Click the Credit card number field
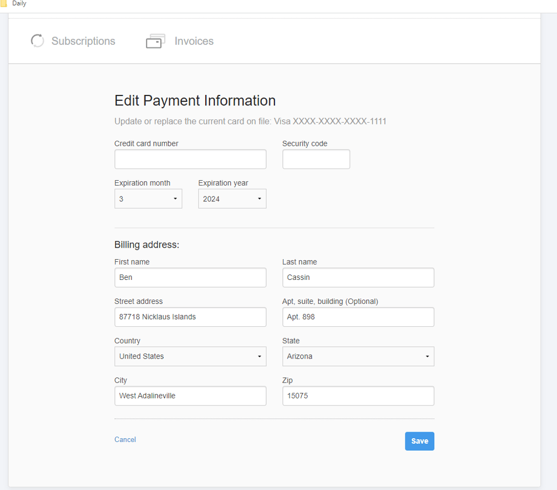The image size is (557, 490). pos(190,159)
